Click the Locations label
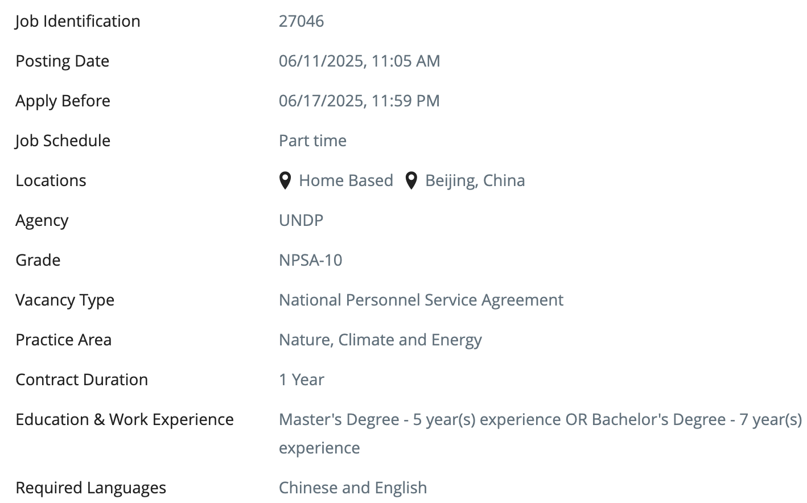The image size is (807, 503). click(x=51, y=180)
